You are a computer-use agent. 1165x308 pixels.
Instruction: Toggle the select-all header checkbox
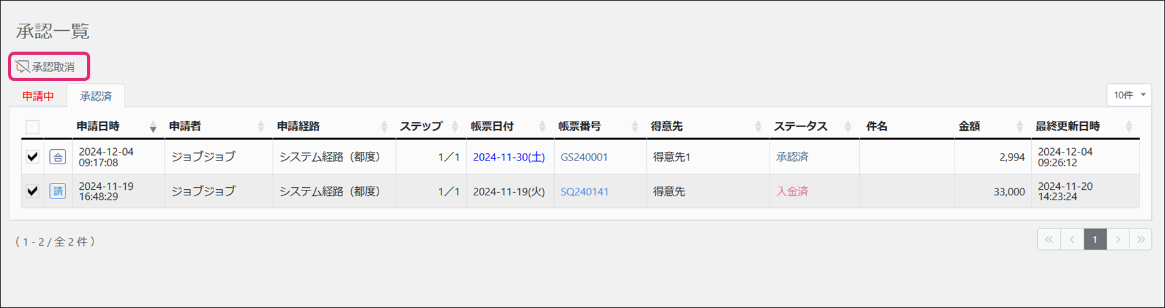tap(33, 127)
